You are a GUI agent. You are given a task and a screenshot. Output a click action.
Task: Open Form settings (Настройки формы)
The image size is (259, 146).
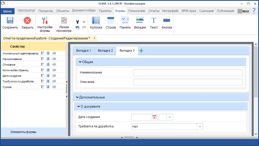pyautogui.click(x=45, y=21)
